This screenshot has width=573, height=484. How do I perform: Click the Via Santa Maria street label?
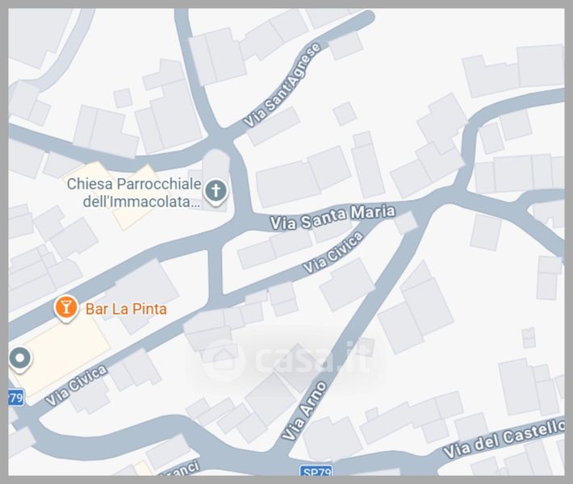[x=333, y=217]
